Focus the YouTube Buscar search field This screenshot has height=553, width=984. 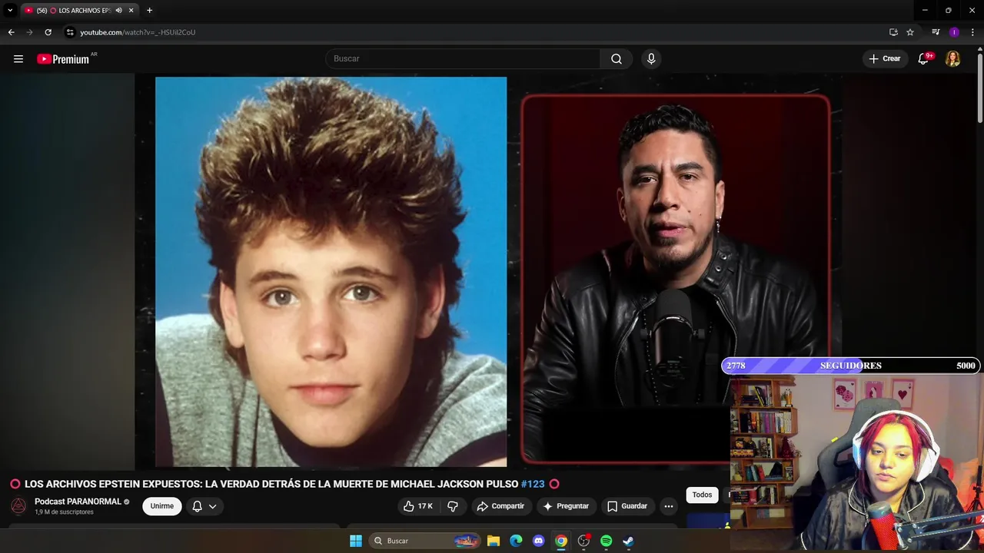pos(464,58)
